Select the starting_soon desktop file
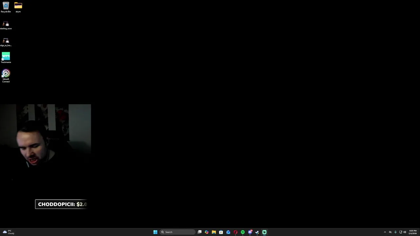Image resolution: width=420 pixels, height=236 pixels. pyautogui.click(x=6, y=25)
